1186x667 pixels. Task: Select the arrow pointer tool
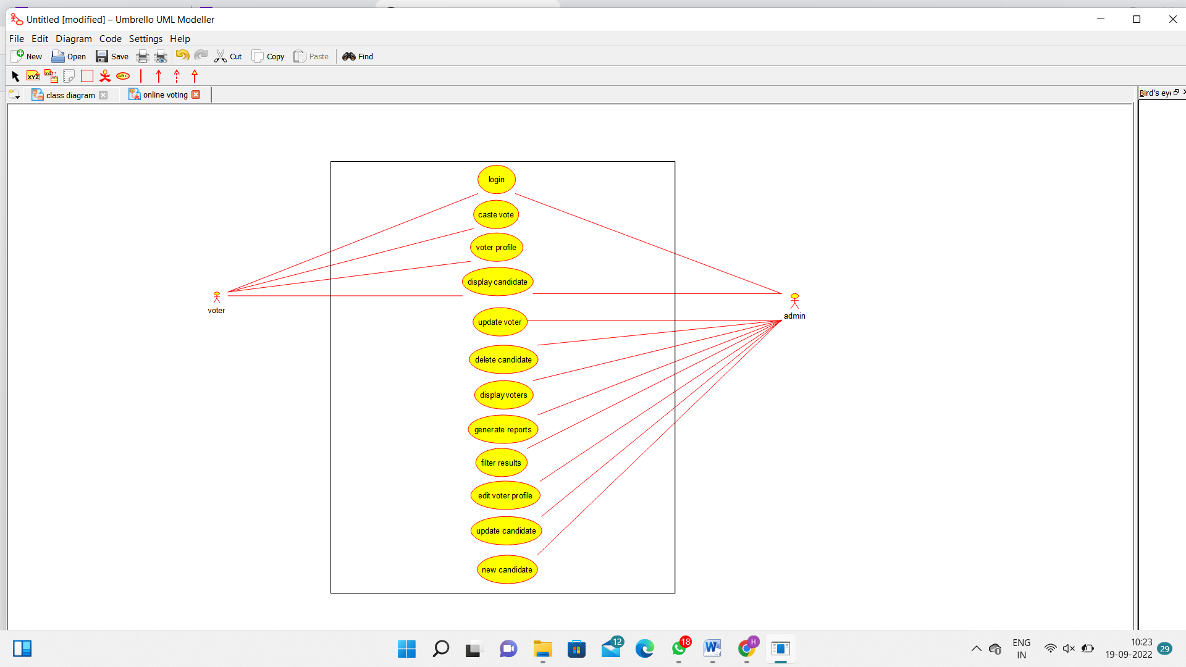15,76
